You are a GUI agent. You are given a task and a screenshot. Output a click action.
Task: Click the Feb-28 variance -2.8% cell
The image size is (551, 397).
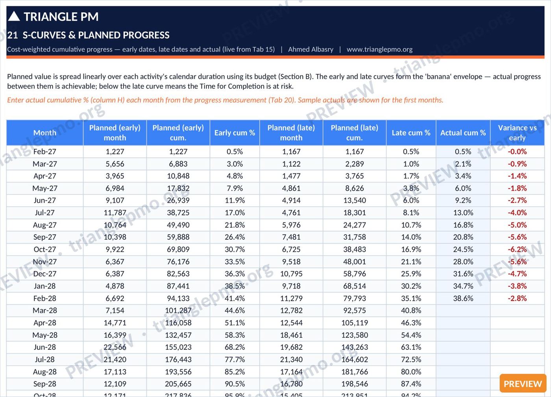(x=517, y=298)
